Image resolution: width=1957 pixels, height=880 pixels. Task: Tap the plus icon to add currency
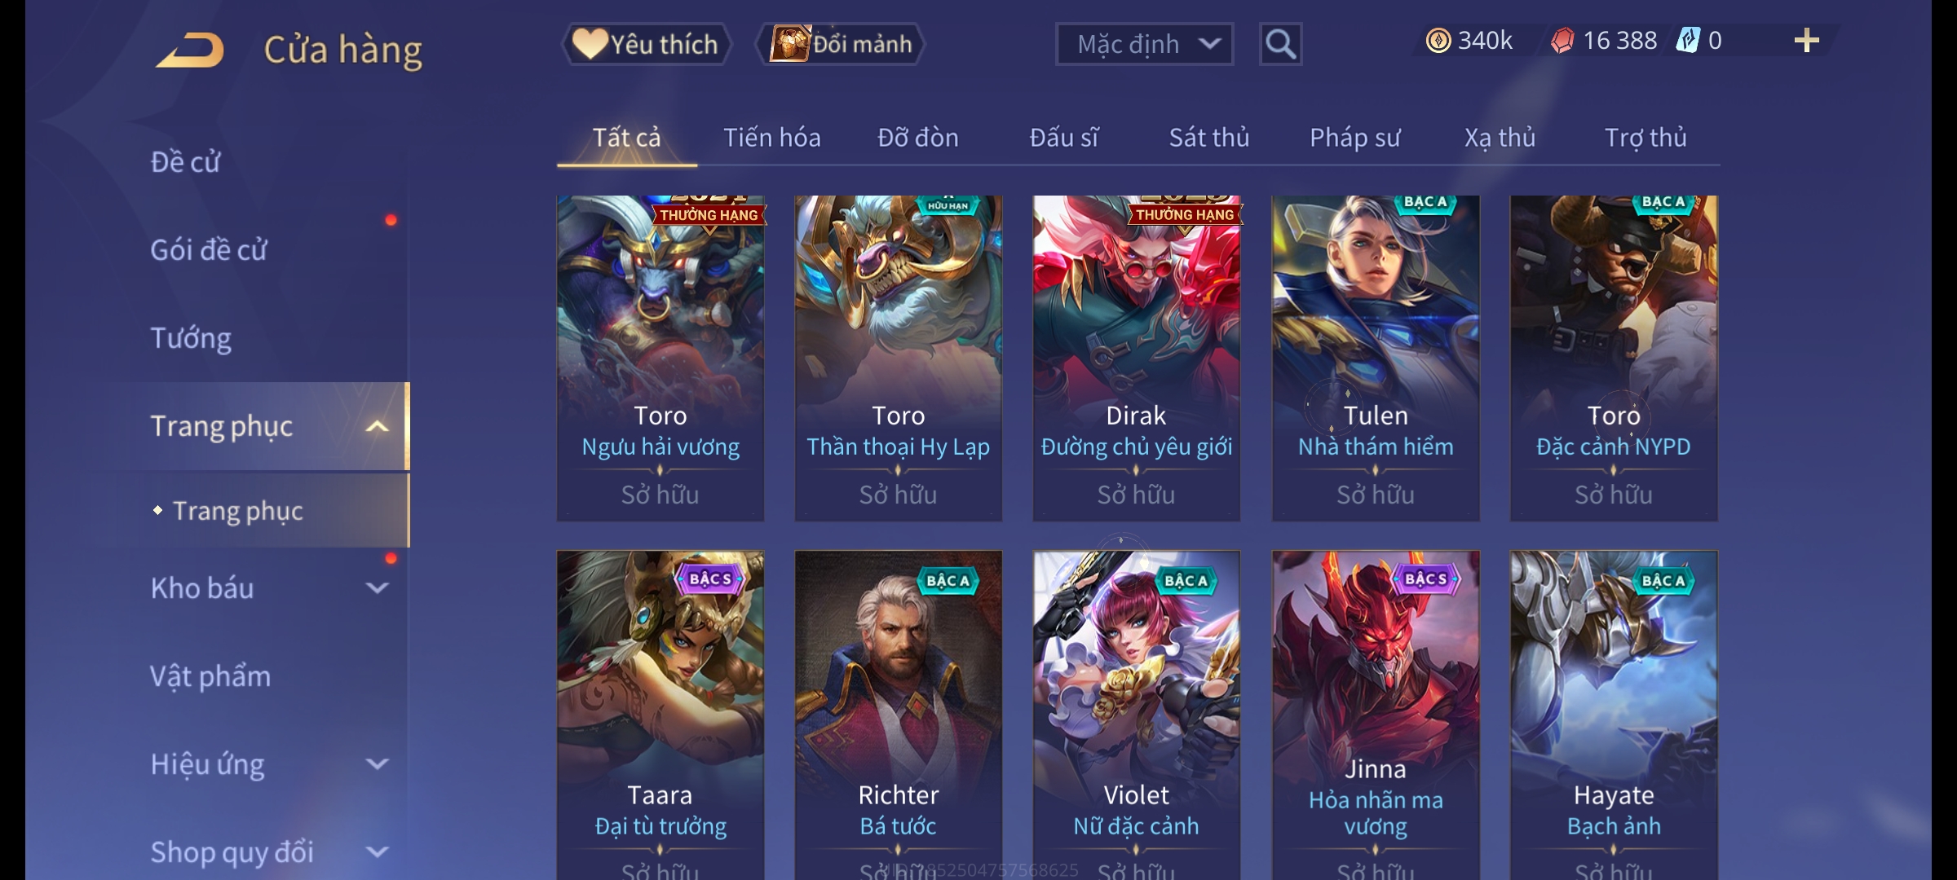coord(1806,41)
